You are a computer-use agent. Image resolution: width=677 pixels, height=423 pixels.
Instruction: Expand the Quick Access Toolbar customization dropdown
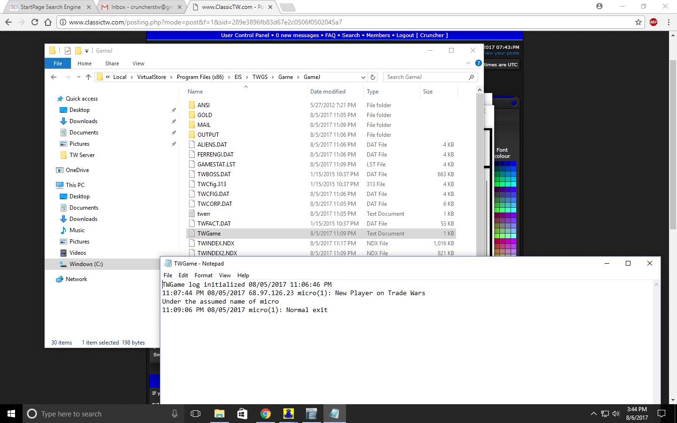(86, 51)
